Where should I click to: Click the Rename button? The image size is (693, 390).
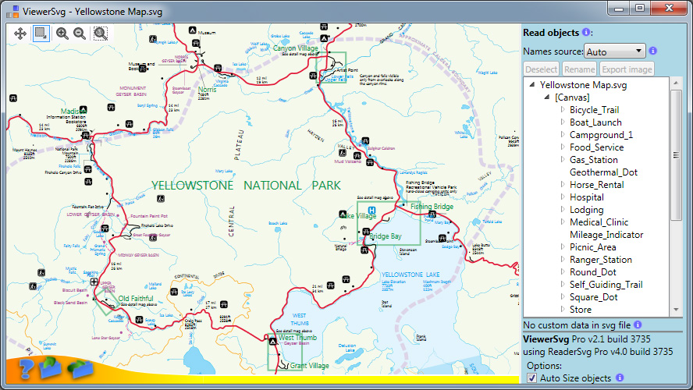(x=579, y=69)
